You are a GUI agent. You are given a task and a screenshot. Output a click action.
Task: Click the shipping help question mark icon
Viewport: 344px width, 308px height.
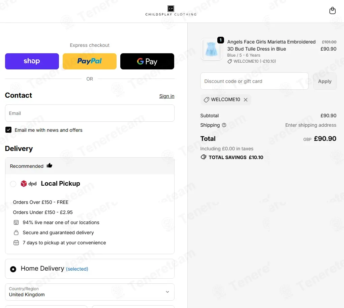tap(224, 125)
